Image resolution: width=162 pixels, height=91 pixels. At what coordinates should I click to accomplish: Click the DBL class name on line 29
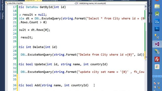(23, 55)
